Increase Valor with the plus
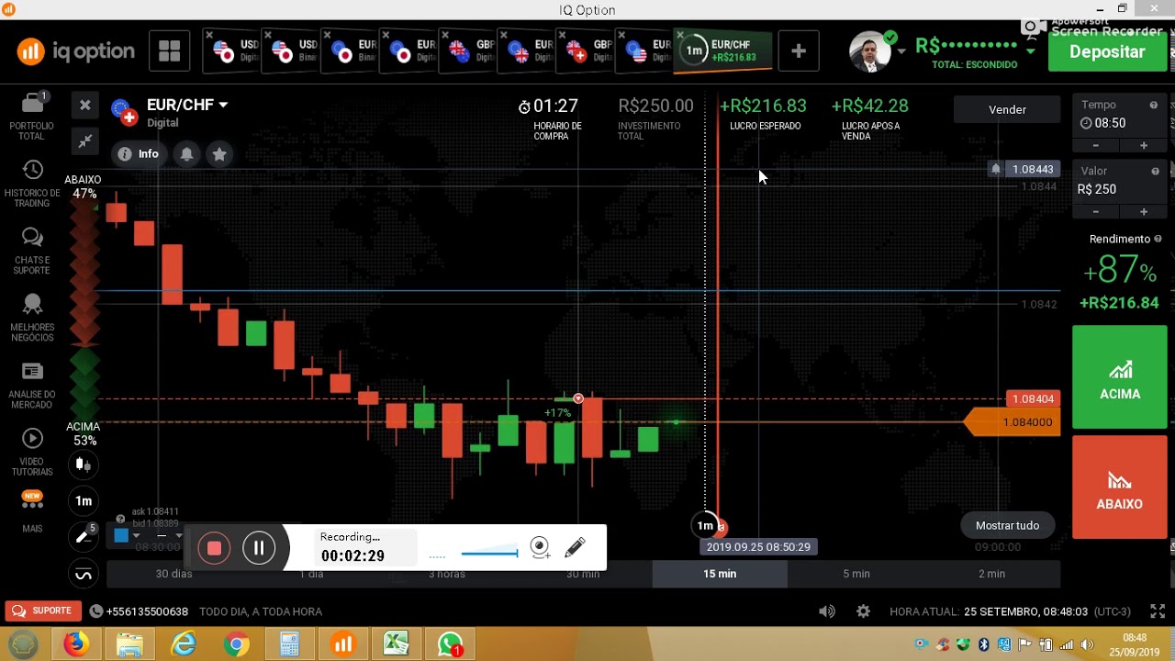Image resolution: width=1175 pixels, height=661 pixels. [1143, 211]
